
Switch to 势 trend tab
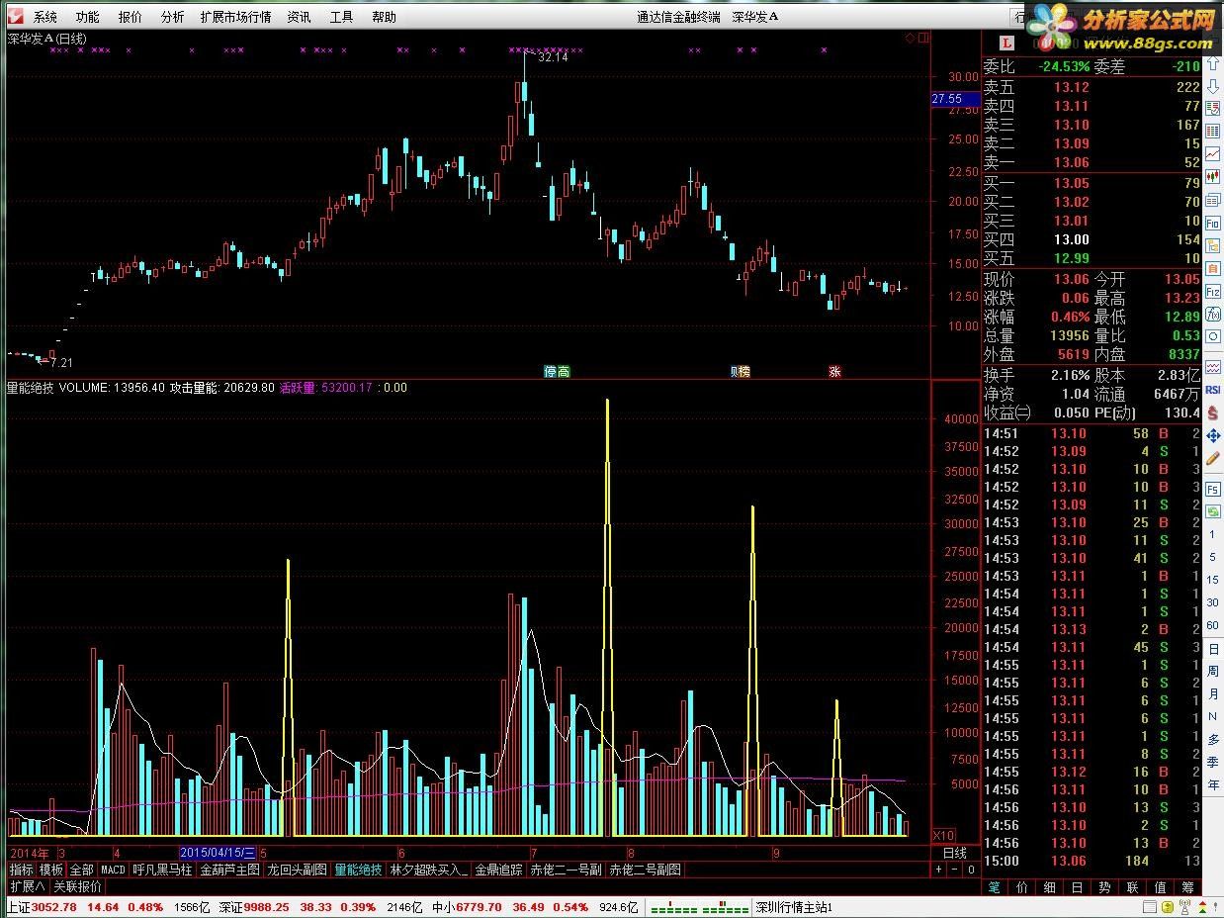(1104, 887)
